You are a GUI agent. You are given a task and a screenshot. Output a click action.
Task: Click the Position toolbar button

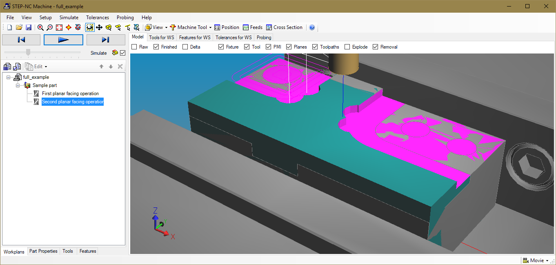tap(227, 27)
